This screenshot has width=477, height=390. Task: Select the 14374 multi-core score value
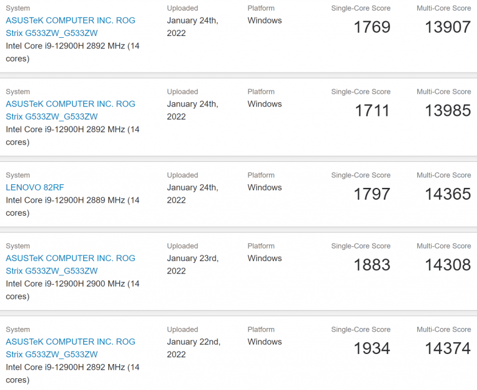click(447, 348)
